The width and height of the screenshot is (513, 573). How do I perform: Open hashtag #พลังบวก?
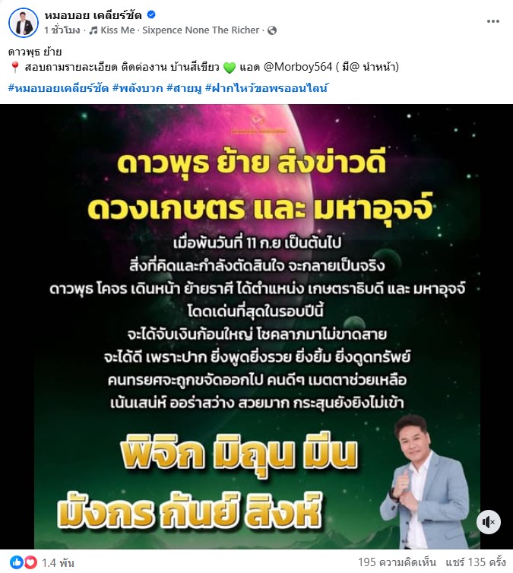[x=138, y=88]
